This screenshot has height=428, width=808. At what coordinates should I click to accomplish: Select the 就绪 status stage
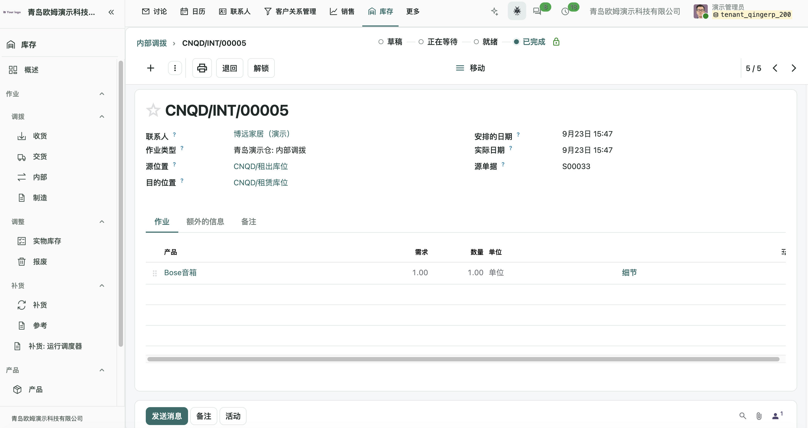click(x=486, y=42)
